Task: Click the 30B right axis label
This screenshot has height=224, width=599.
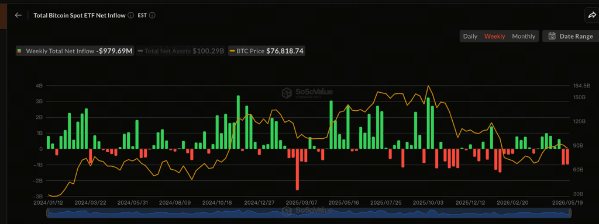Action: coord(577,194)
